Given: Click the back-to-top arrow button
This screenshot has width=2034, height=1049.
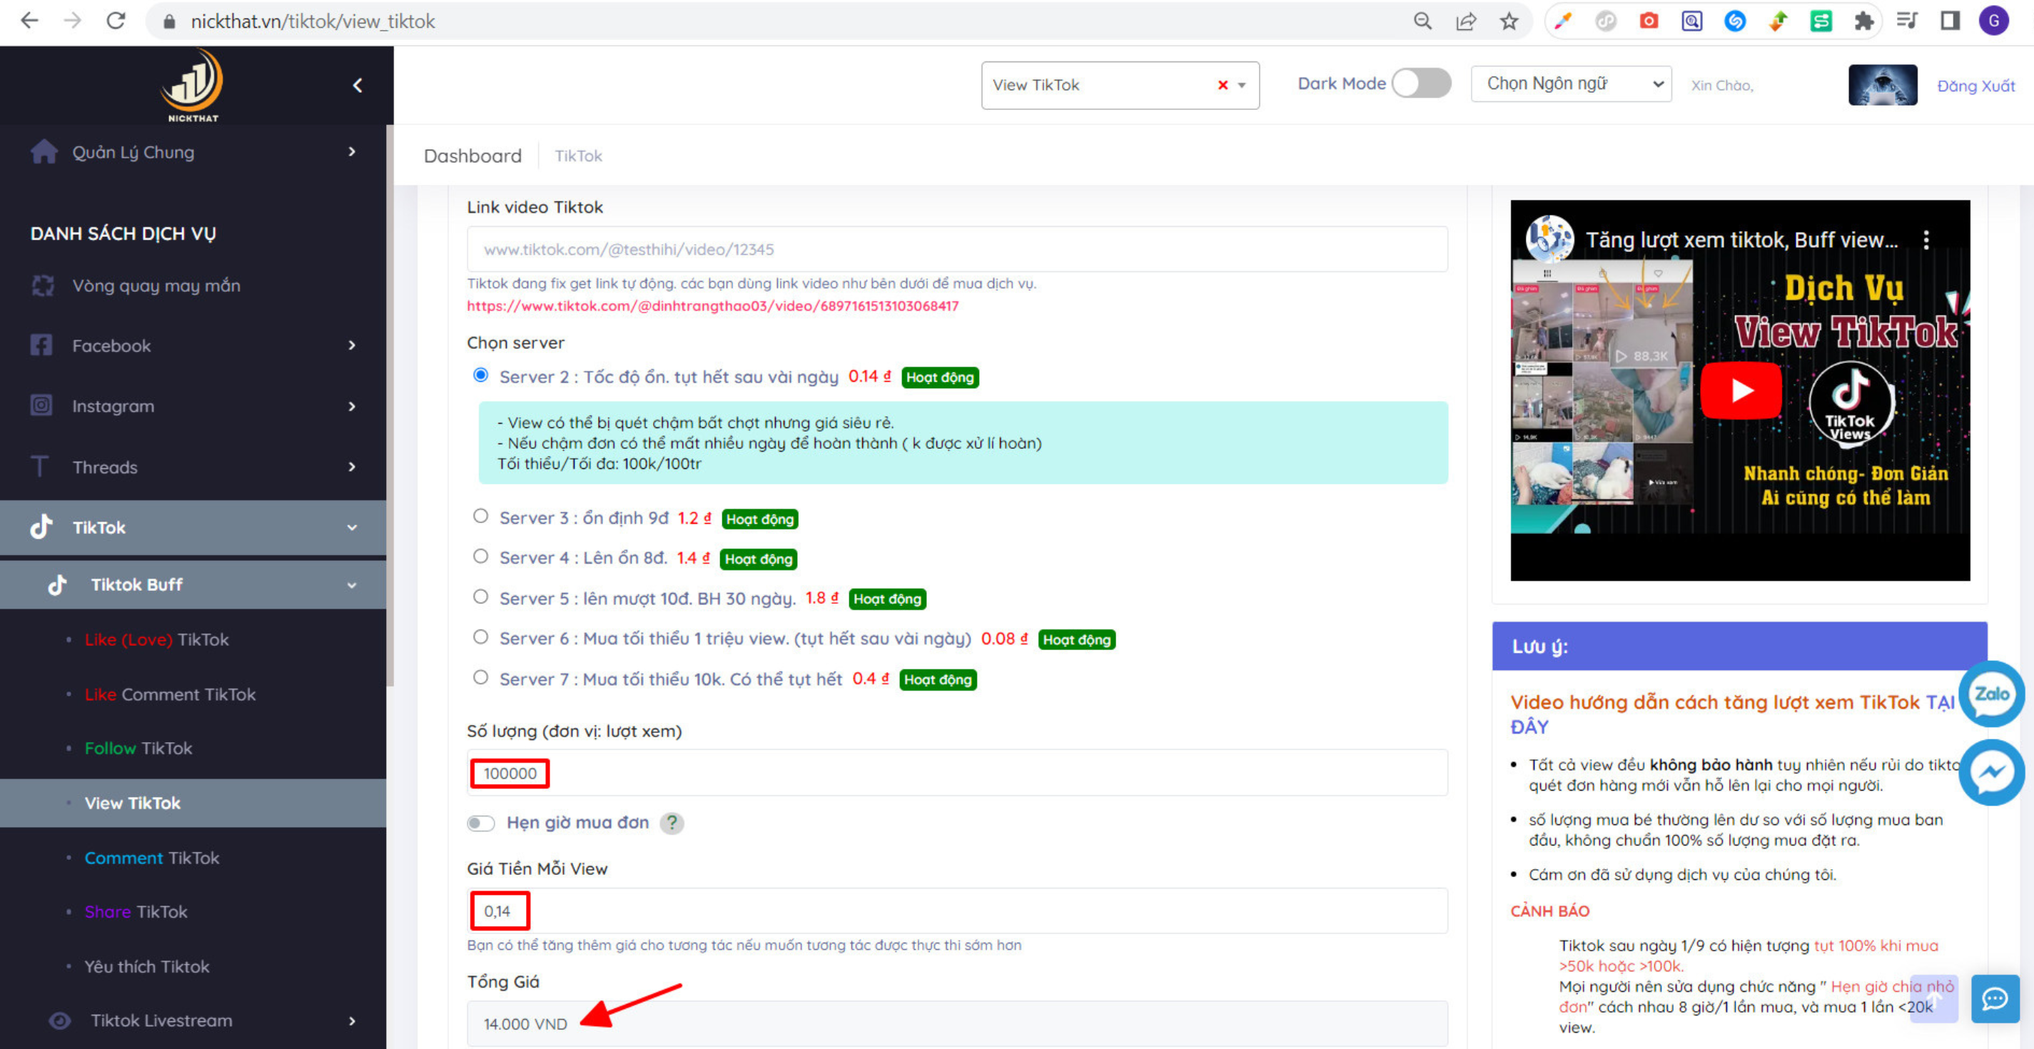Looking at the screenshot, I should 1933,998.
